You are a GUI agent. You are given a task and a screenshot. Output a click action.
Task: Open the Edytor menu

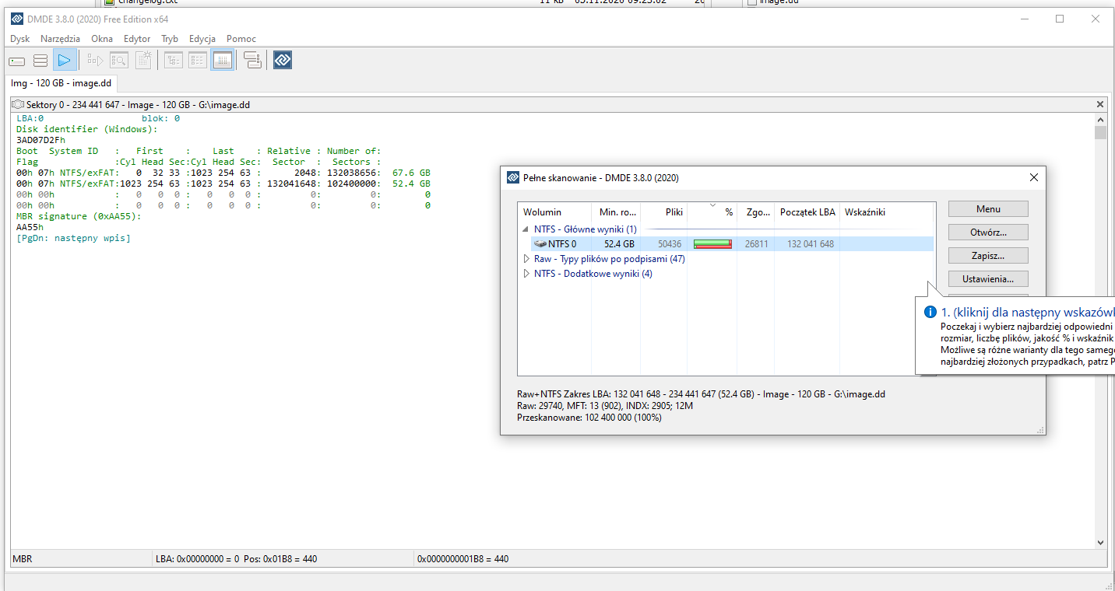[x=137, y=38]
